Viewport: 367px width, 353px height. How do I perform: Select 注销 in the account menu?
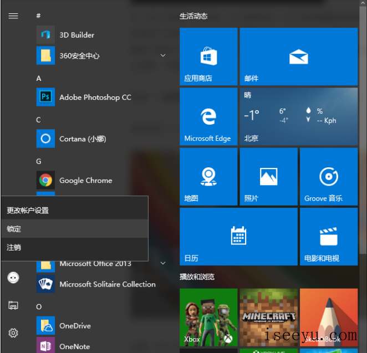[75, 247]
